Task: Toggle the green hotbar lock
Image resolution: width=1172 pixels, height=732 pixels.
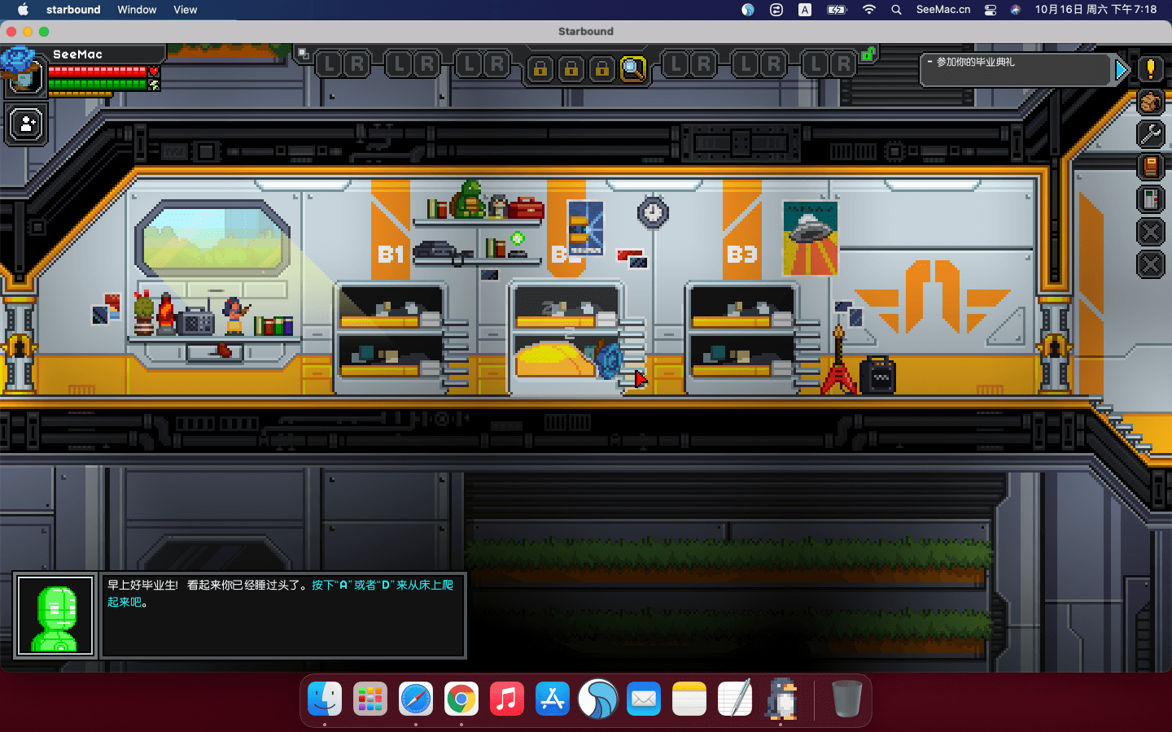Action: [x=868, y=54]
